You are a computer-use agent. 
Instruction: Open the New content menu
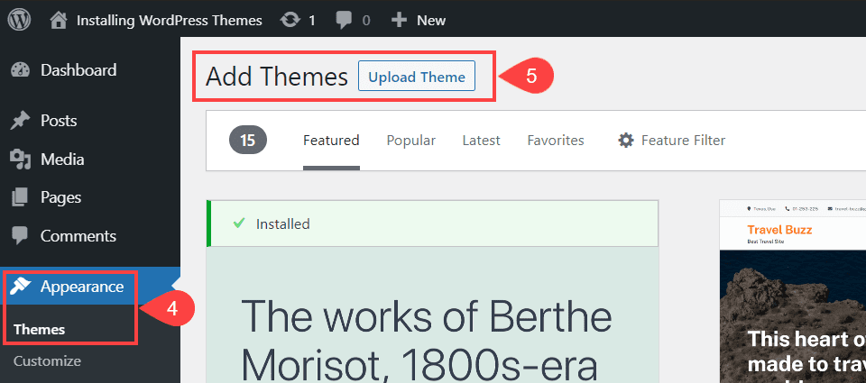click(431, 21)
